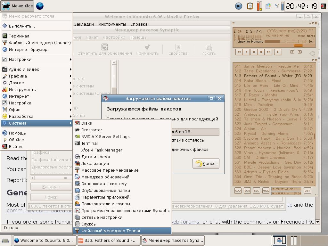Toggle shuffle with the S button
Screen dimensions: 328x246
pos(292,52)
